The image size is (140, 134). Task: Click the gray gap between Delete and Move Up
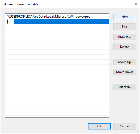point(125,54)
